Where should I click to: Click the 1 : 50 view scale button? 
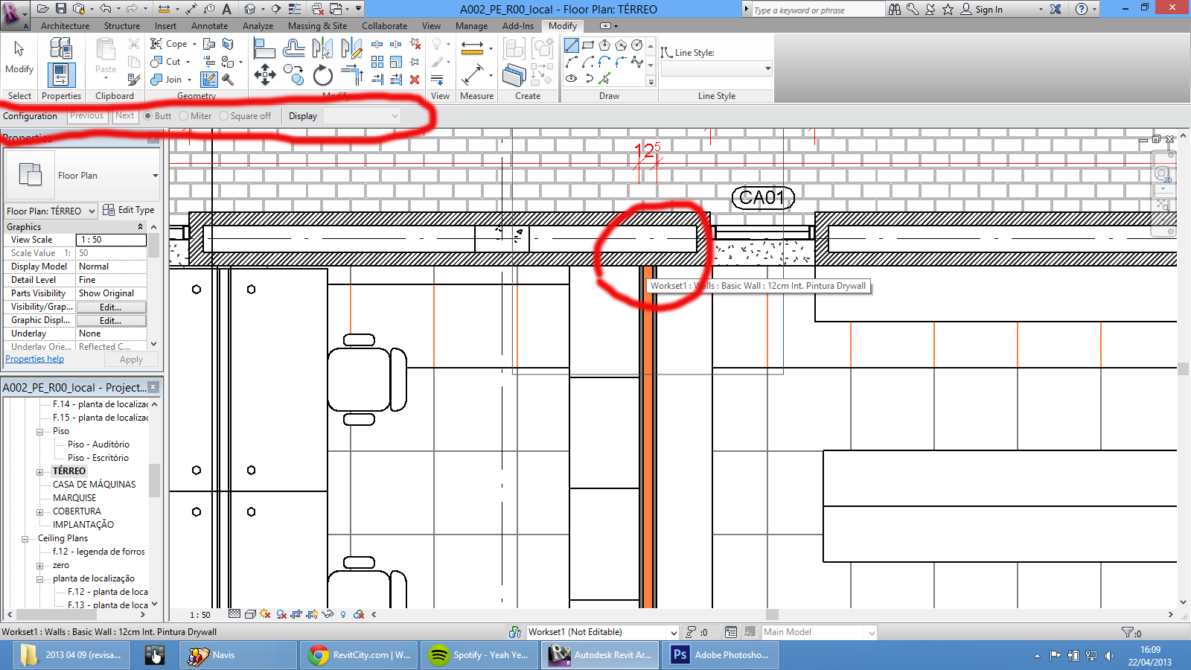(x=200, y=615)
